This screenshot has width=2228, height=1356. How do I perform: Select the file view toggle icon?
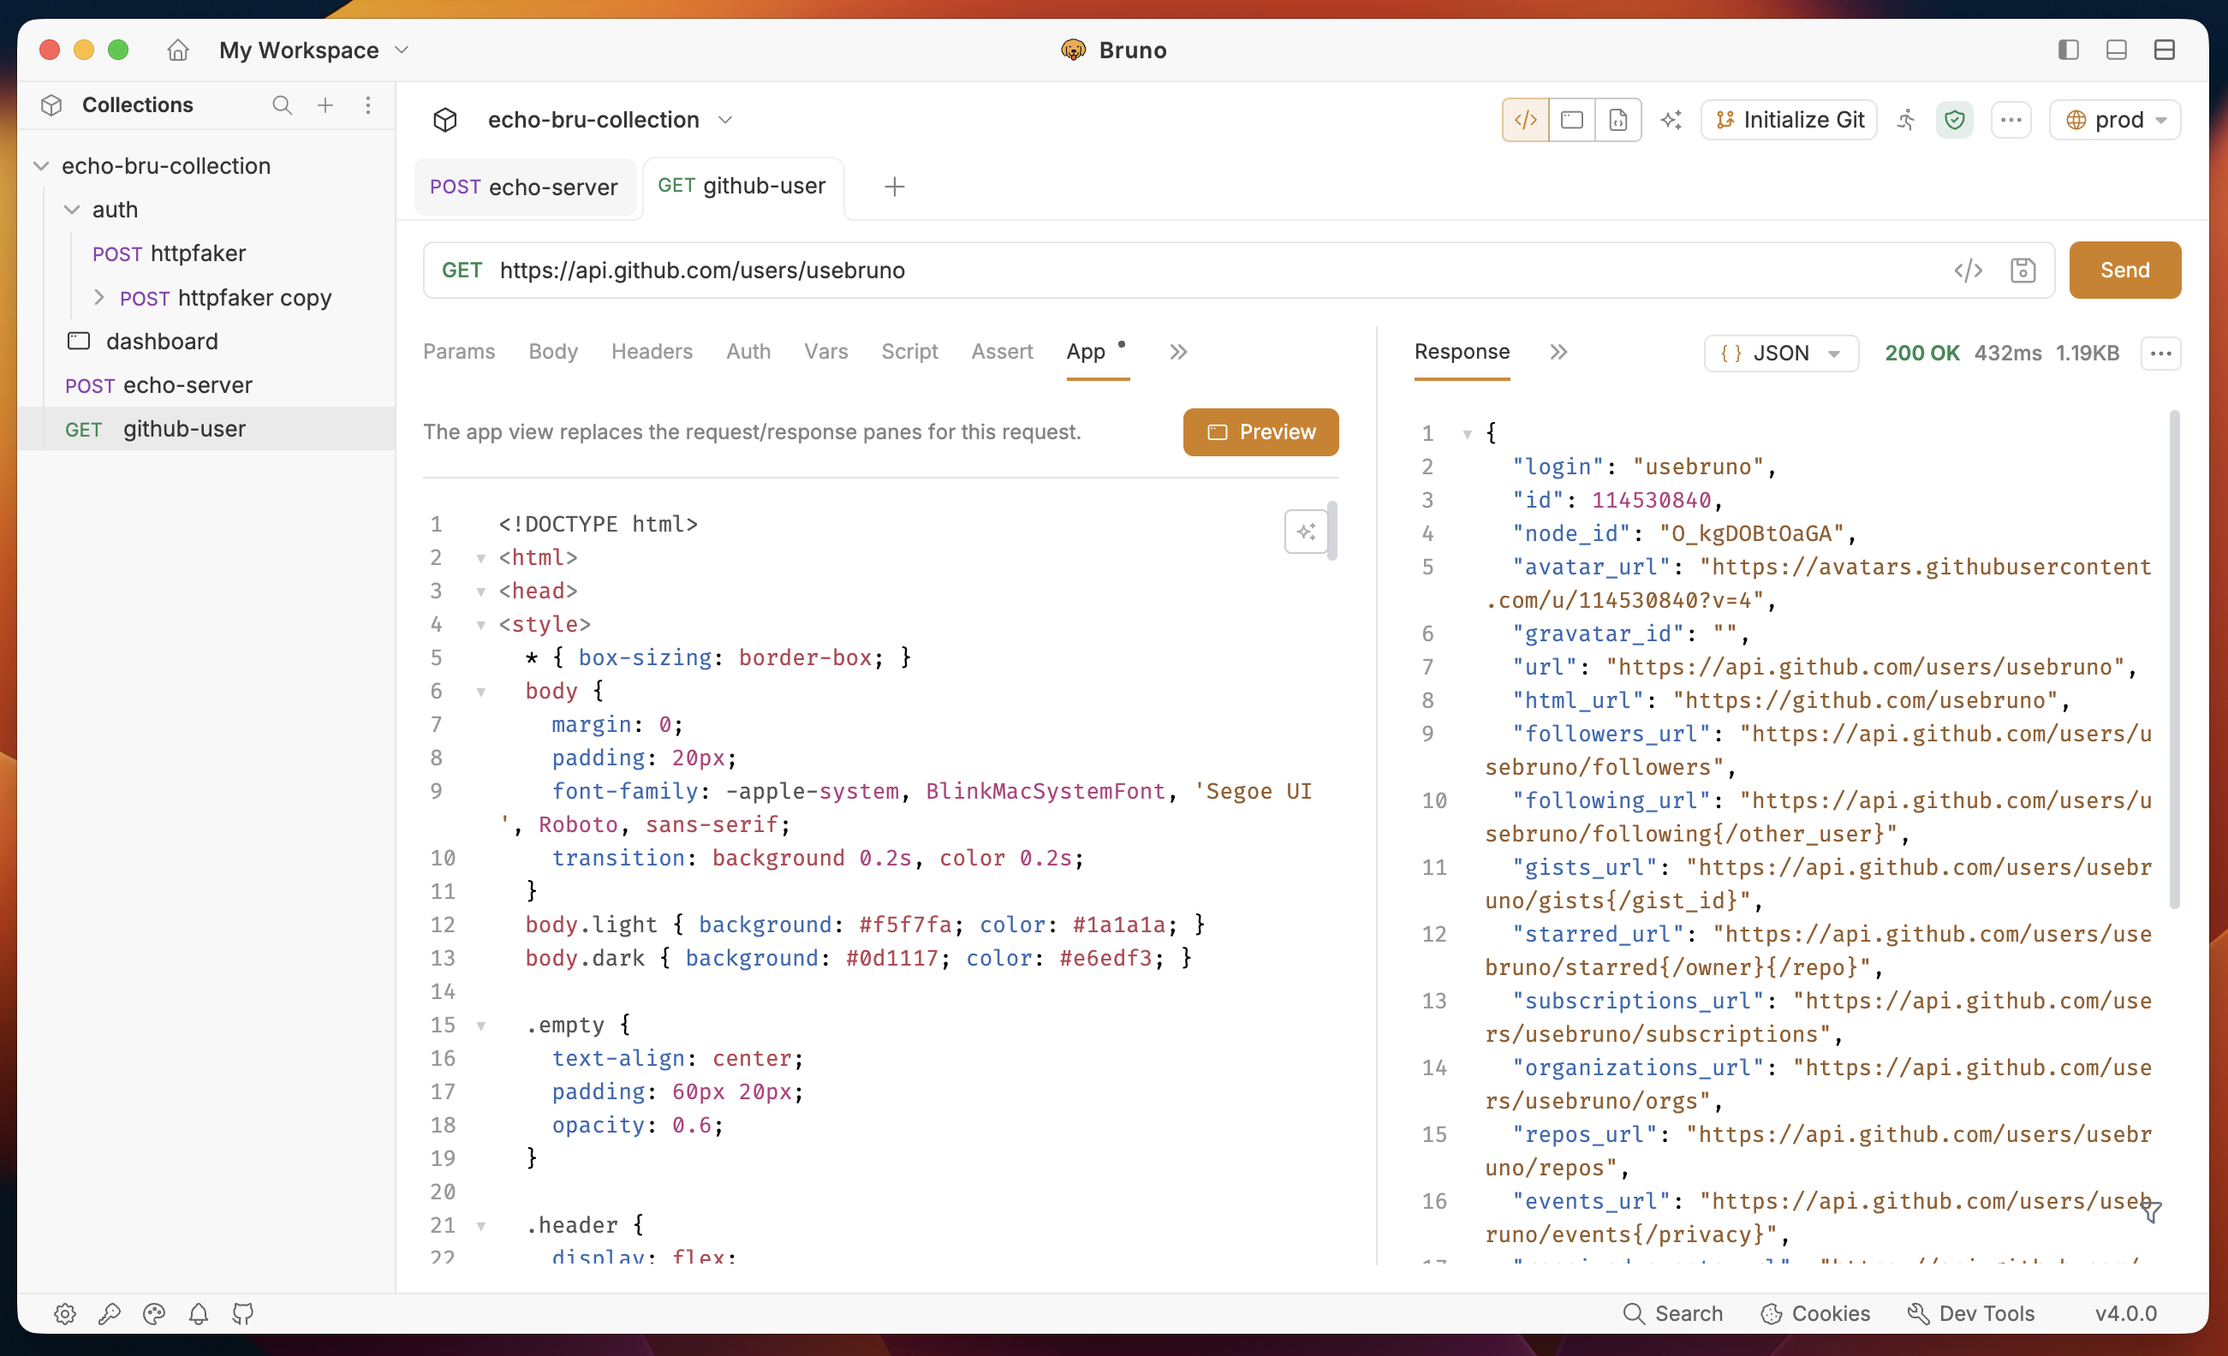[x=1617, y=120]
